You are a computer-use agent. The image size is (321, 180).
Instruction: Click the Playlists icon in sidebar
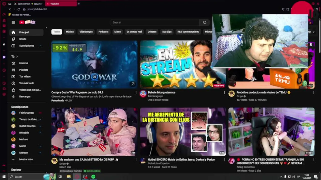[14, 70]
